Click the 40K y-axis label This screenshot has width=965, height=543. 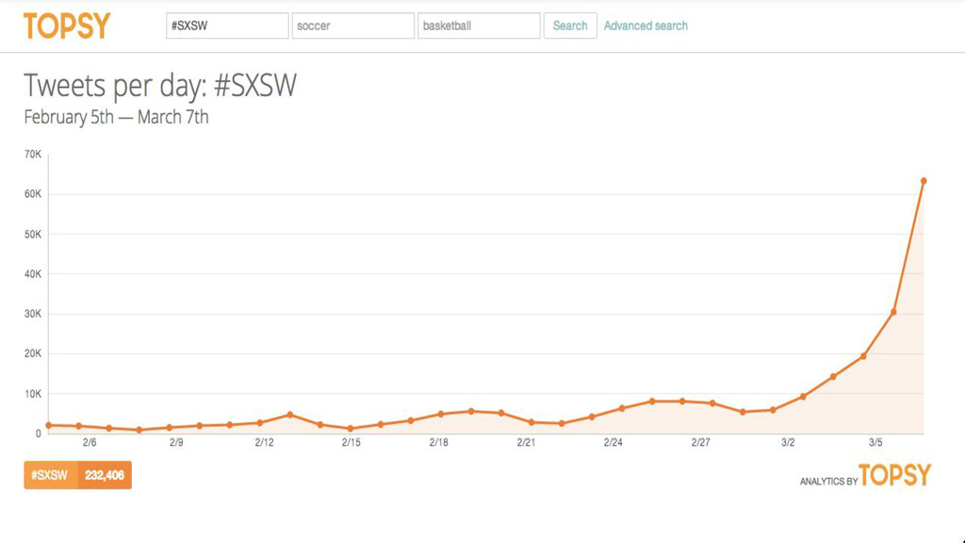tap(33, 274)
